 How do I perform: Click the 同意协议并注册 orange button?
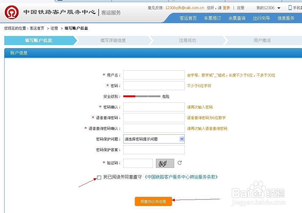153,201
